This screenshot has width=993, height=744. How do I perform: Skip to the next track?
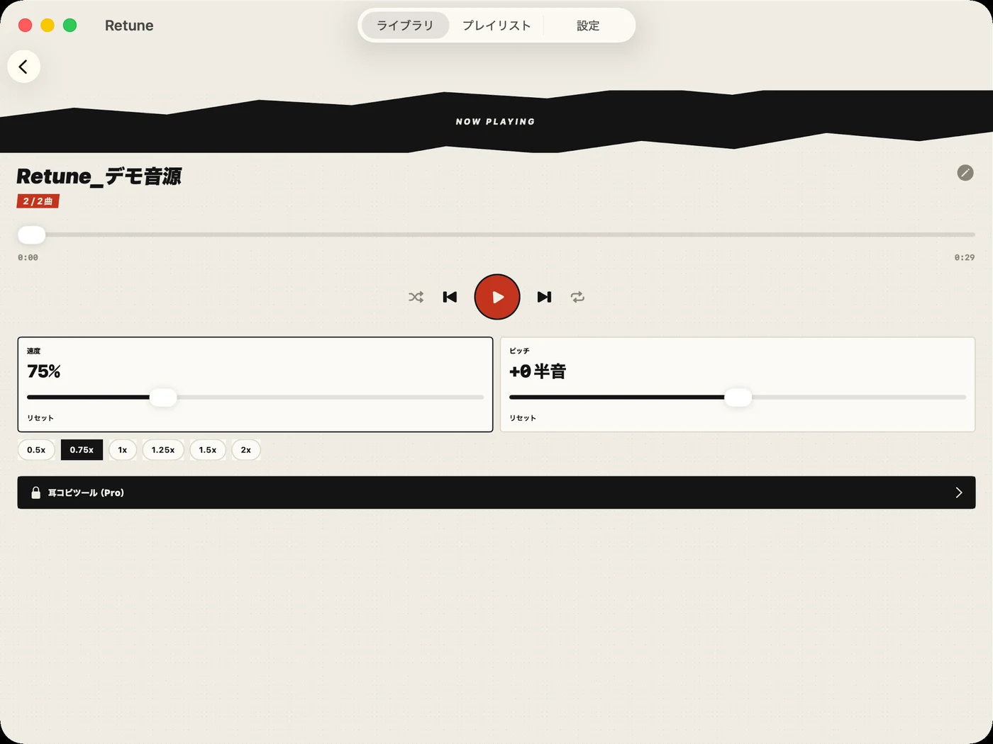pos(544,297)
